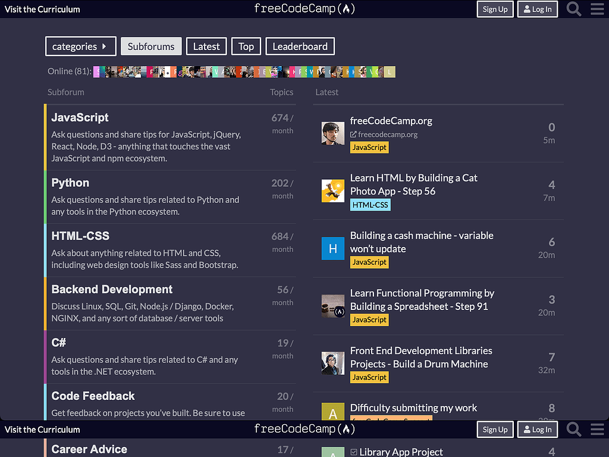Click Visit the Curriculum in the header
609x457 pixels.
click(x=42, y=9)
